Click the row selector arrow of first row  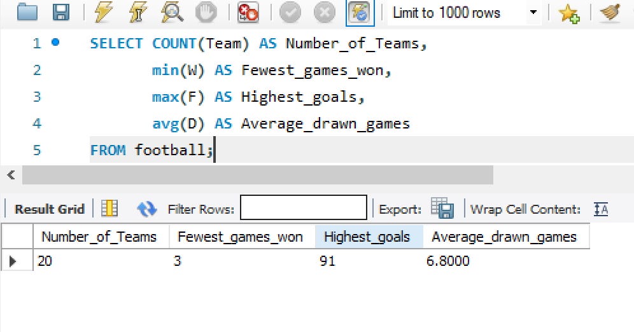pyautogui.click(x=13, y=261)
